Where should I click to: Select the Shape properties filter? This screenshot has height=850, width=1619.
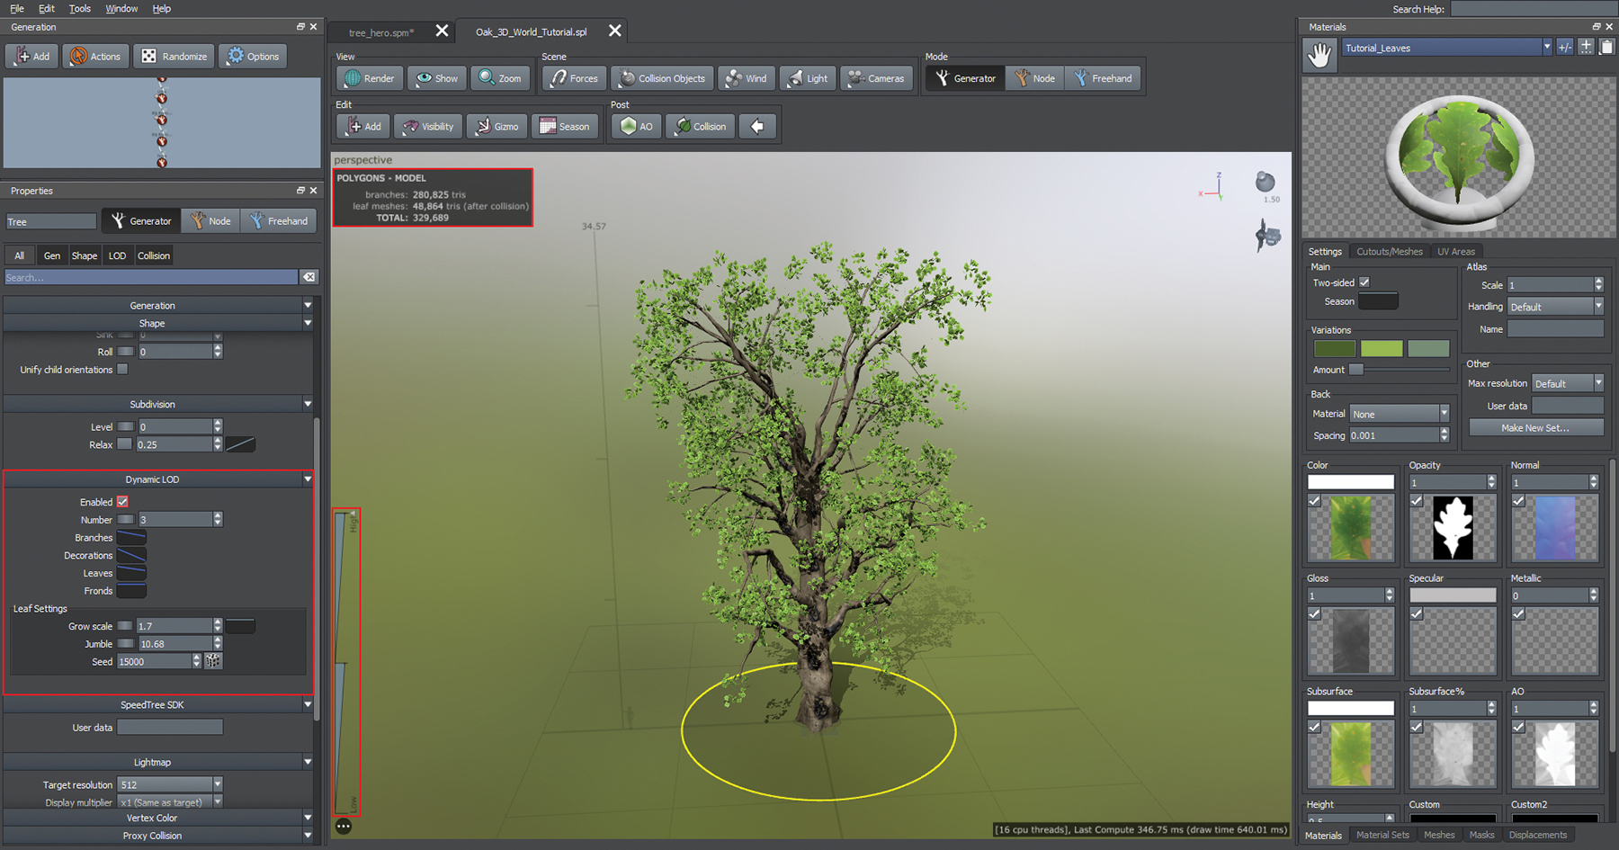click(x=85, y=255)
